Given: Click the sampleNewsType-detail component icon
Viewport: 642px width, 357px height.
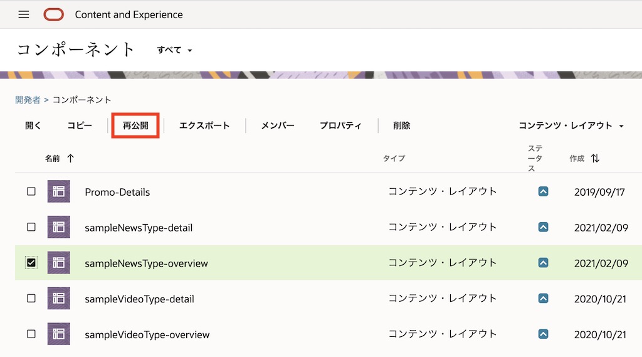Looking at the screenshot, I should [58, 227].
